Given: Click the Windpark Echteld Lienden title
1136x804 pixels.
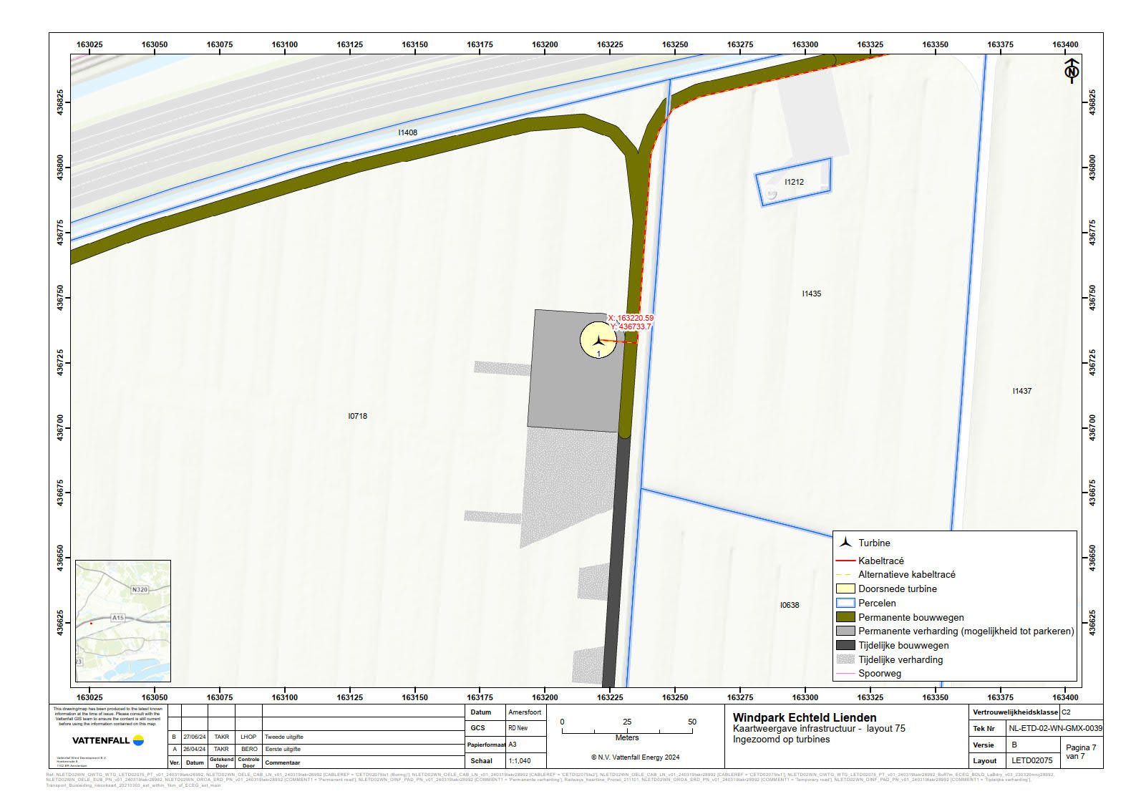Looking at the screenshot, I should pyautogui.click(x=804, y=717).
